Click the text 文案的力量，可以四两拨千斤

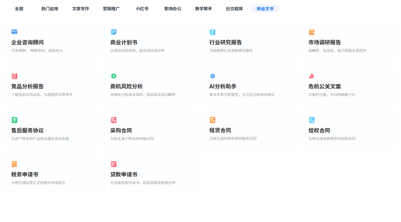coord(332,95)
